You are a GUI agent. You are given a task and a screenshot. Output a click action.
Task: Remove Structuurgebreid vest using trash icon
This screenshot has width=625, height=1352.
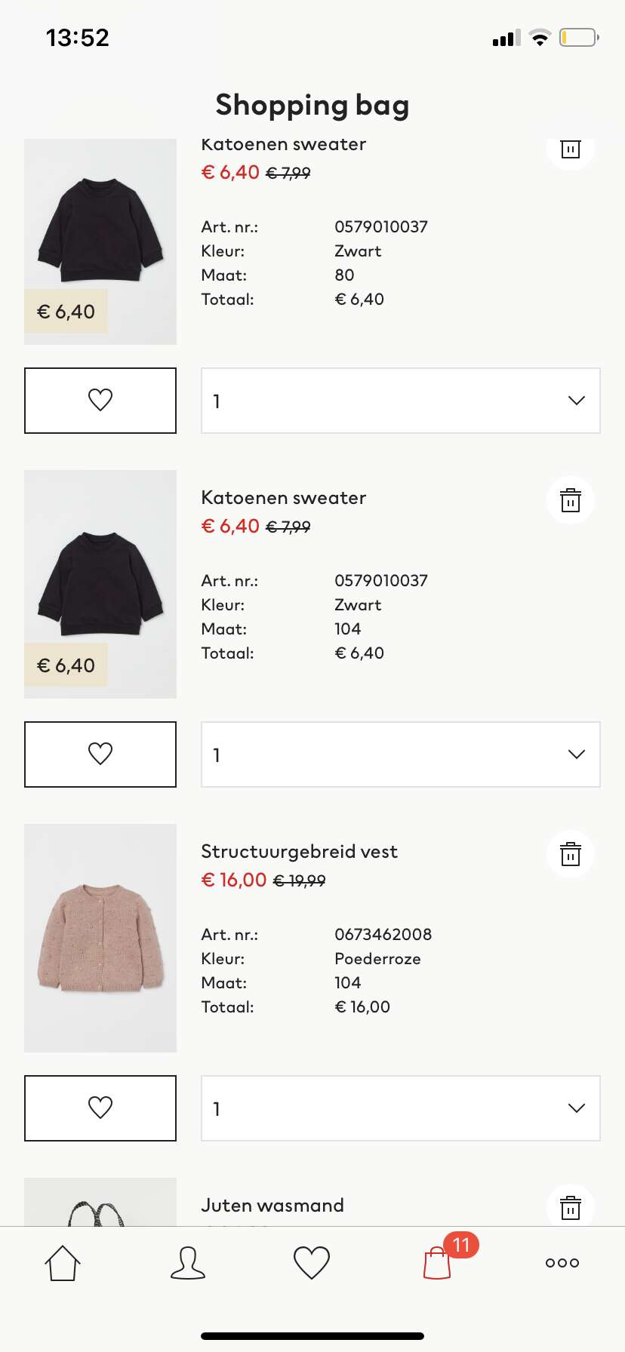coord(571,854)
